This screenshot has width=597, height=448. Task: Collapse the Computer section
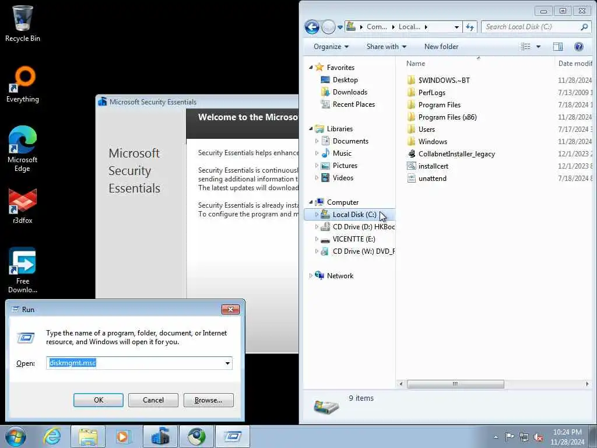tap(311, 202)
